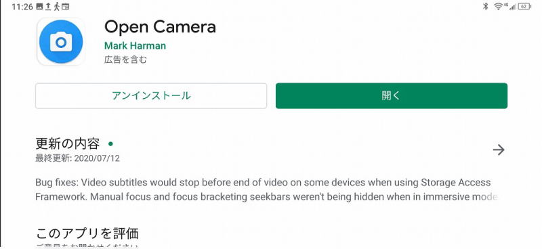Tap the walking person status icon
542x249 pixels.
tap(56, 6)
